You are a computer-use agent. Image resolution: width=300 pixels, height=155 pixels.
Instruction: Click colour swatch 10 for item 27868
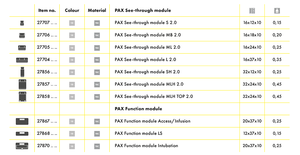point(72,134)
